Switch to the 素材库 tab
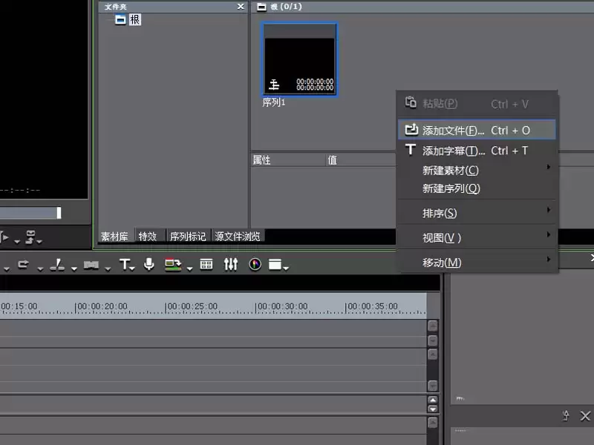This screenshot has width=594, height=445. click(x=114, y=237)
